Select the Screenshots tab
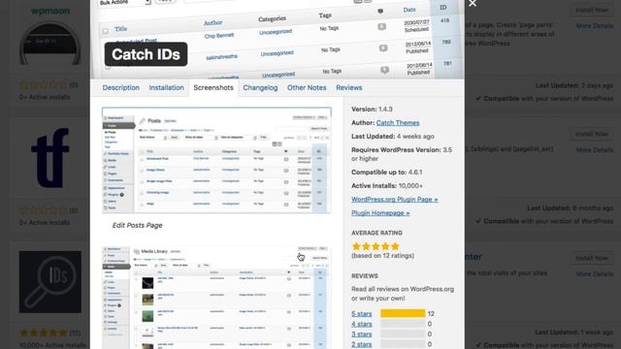The height and width of the screenshot is (349, 621). [213, 88]
